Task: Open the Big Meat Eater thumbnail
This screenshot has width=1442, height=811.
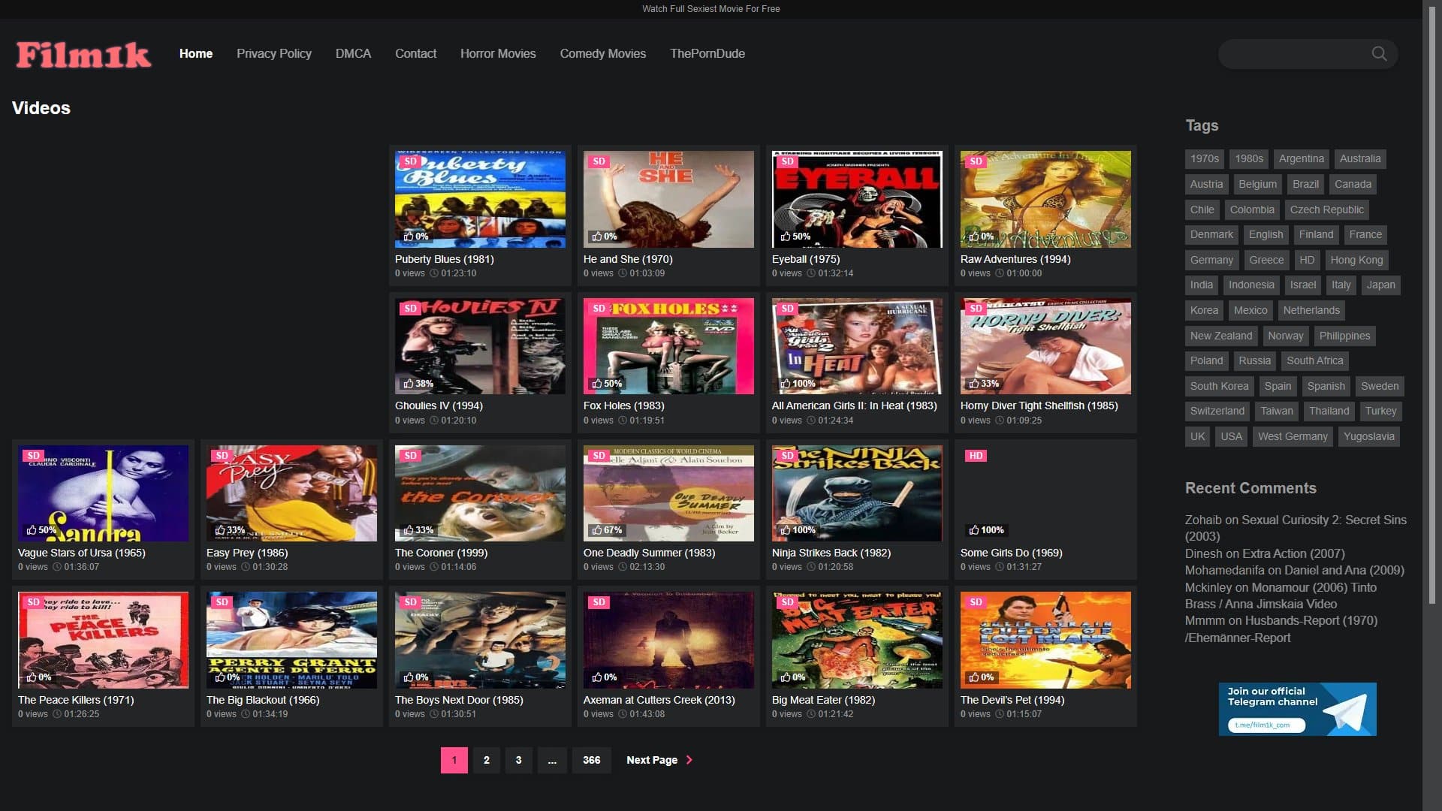Action: 857,640
